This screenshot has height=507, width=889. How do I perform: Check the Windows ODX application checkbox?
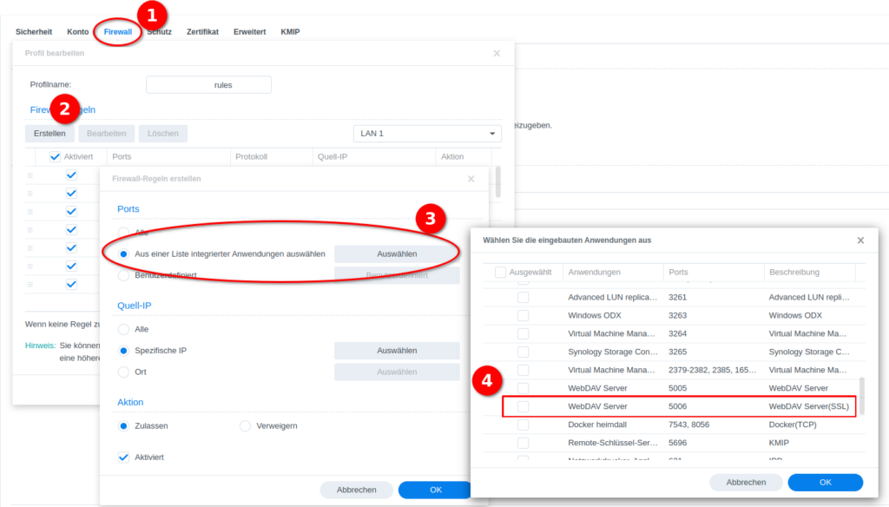tap(523, 315)
